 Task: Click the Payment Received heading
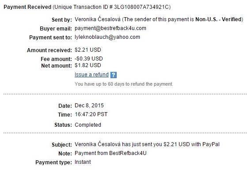pyautogui.click(x=27, y=7)
